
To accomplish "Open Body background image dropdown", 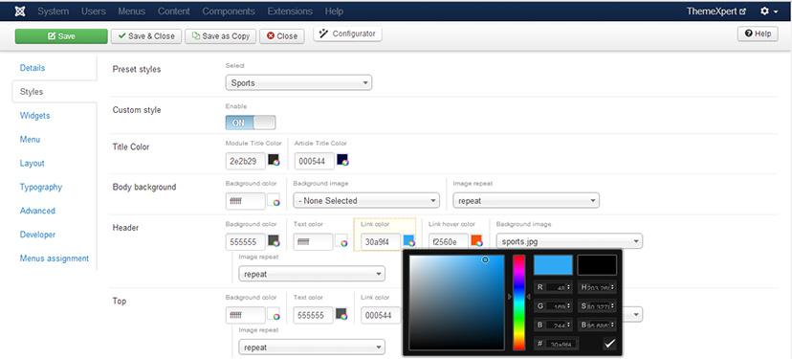I will point(366,201).
